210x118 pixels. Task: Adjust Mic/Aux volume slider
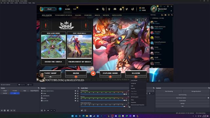click(x=103, y=100)
